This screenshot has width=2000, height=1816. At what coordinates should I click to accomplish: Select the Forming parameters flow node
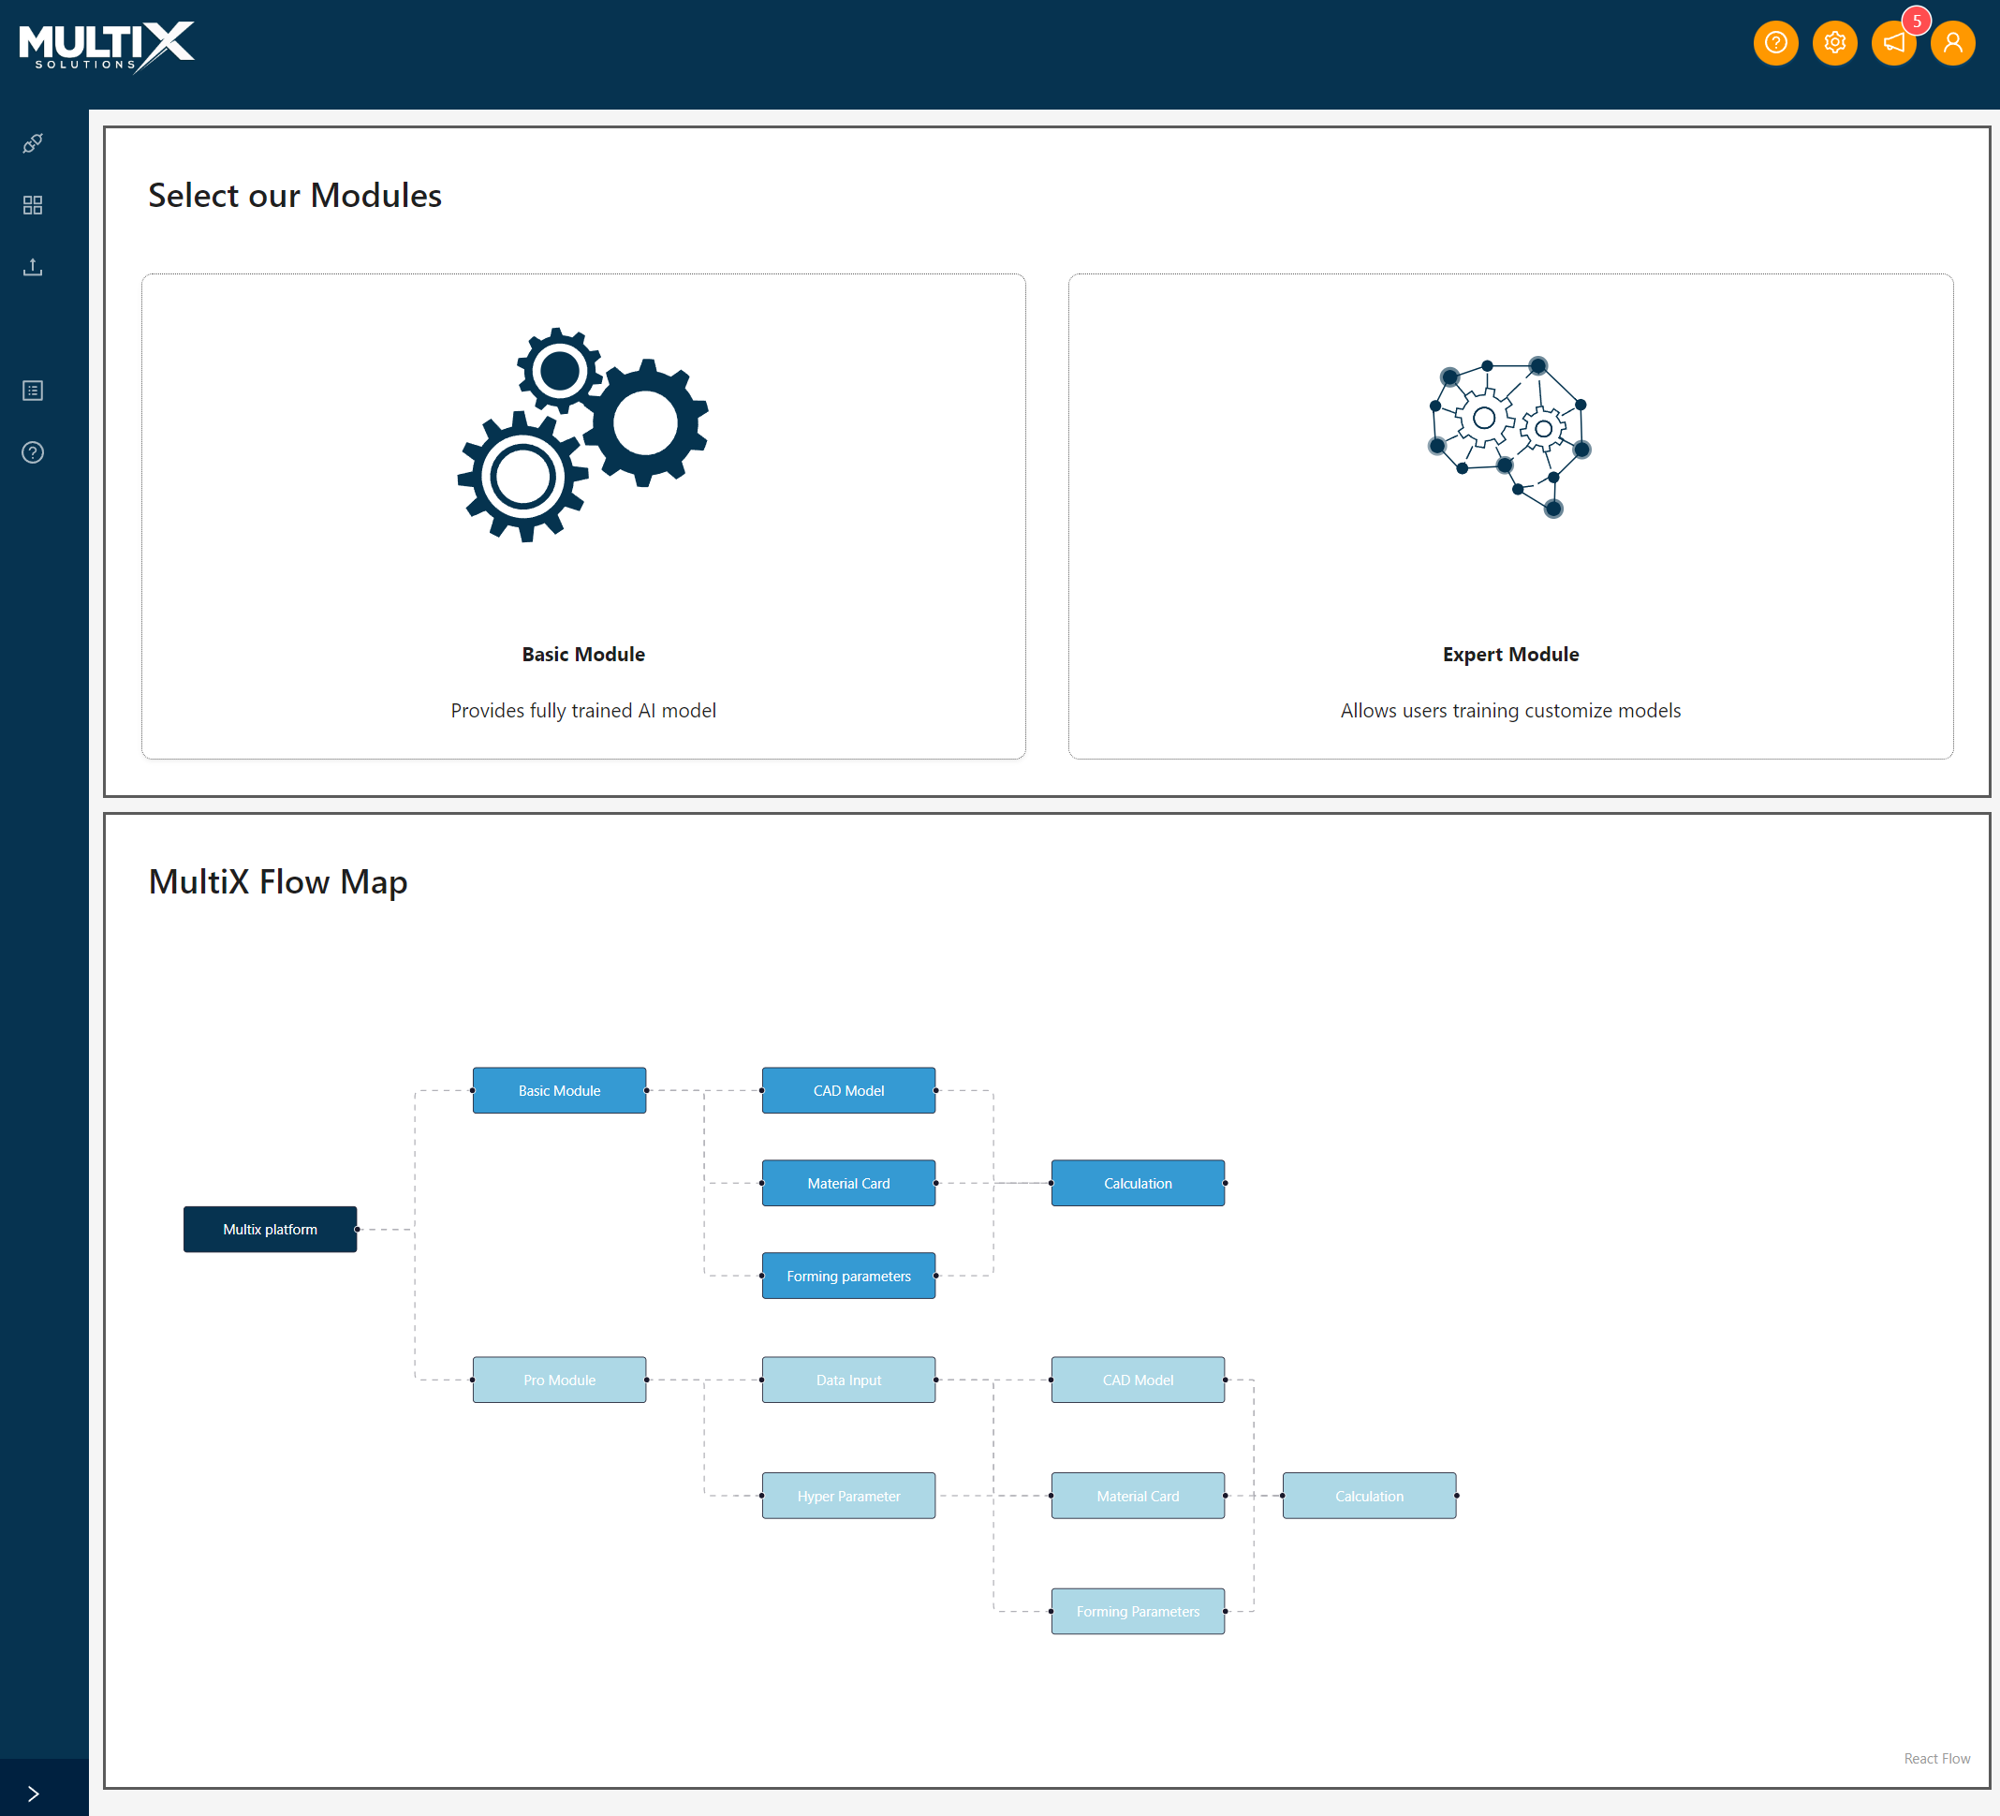click(848, 1276)
